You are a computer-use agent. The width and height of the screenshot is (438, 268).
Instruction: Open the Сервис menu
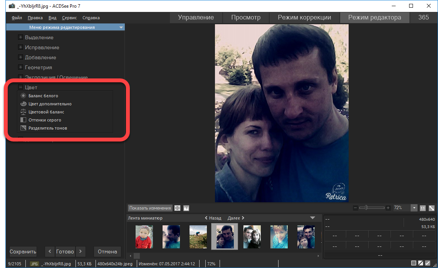(x=69, y=18)
